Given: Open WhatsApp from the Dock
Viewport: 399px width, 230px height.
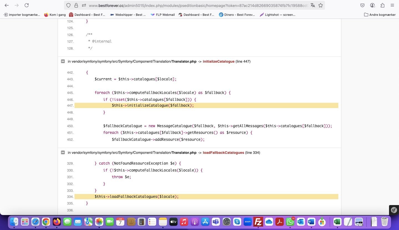Looking at the screenshot, I should click(x=290, y=222).
